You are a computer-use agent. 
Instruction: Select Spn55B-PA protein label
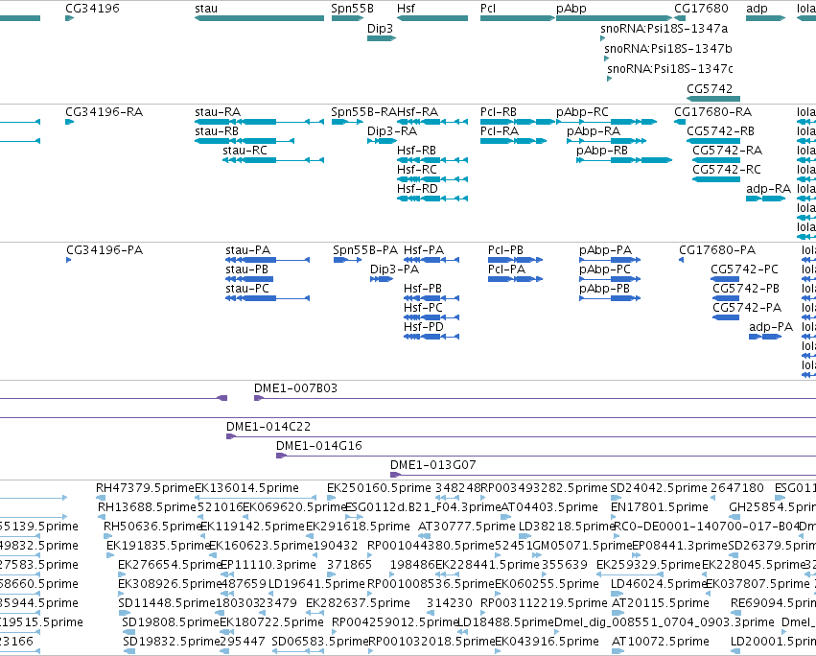tap(365, 250)
